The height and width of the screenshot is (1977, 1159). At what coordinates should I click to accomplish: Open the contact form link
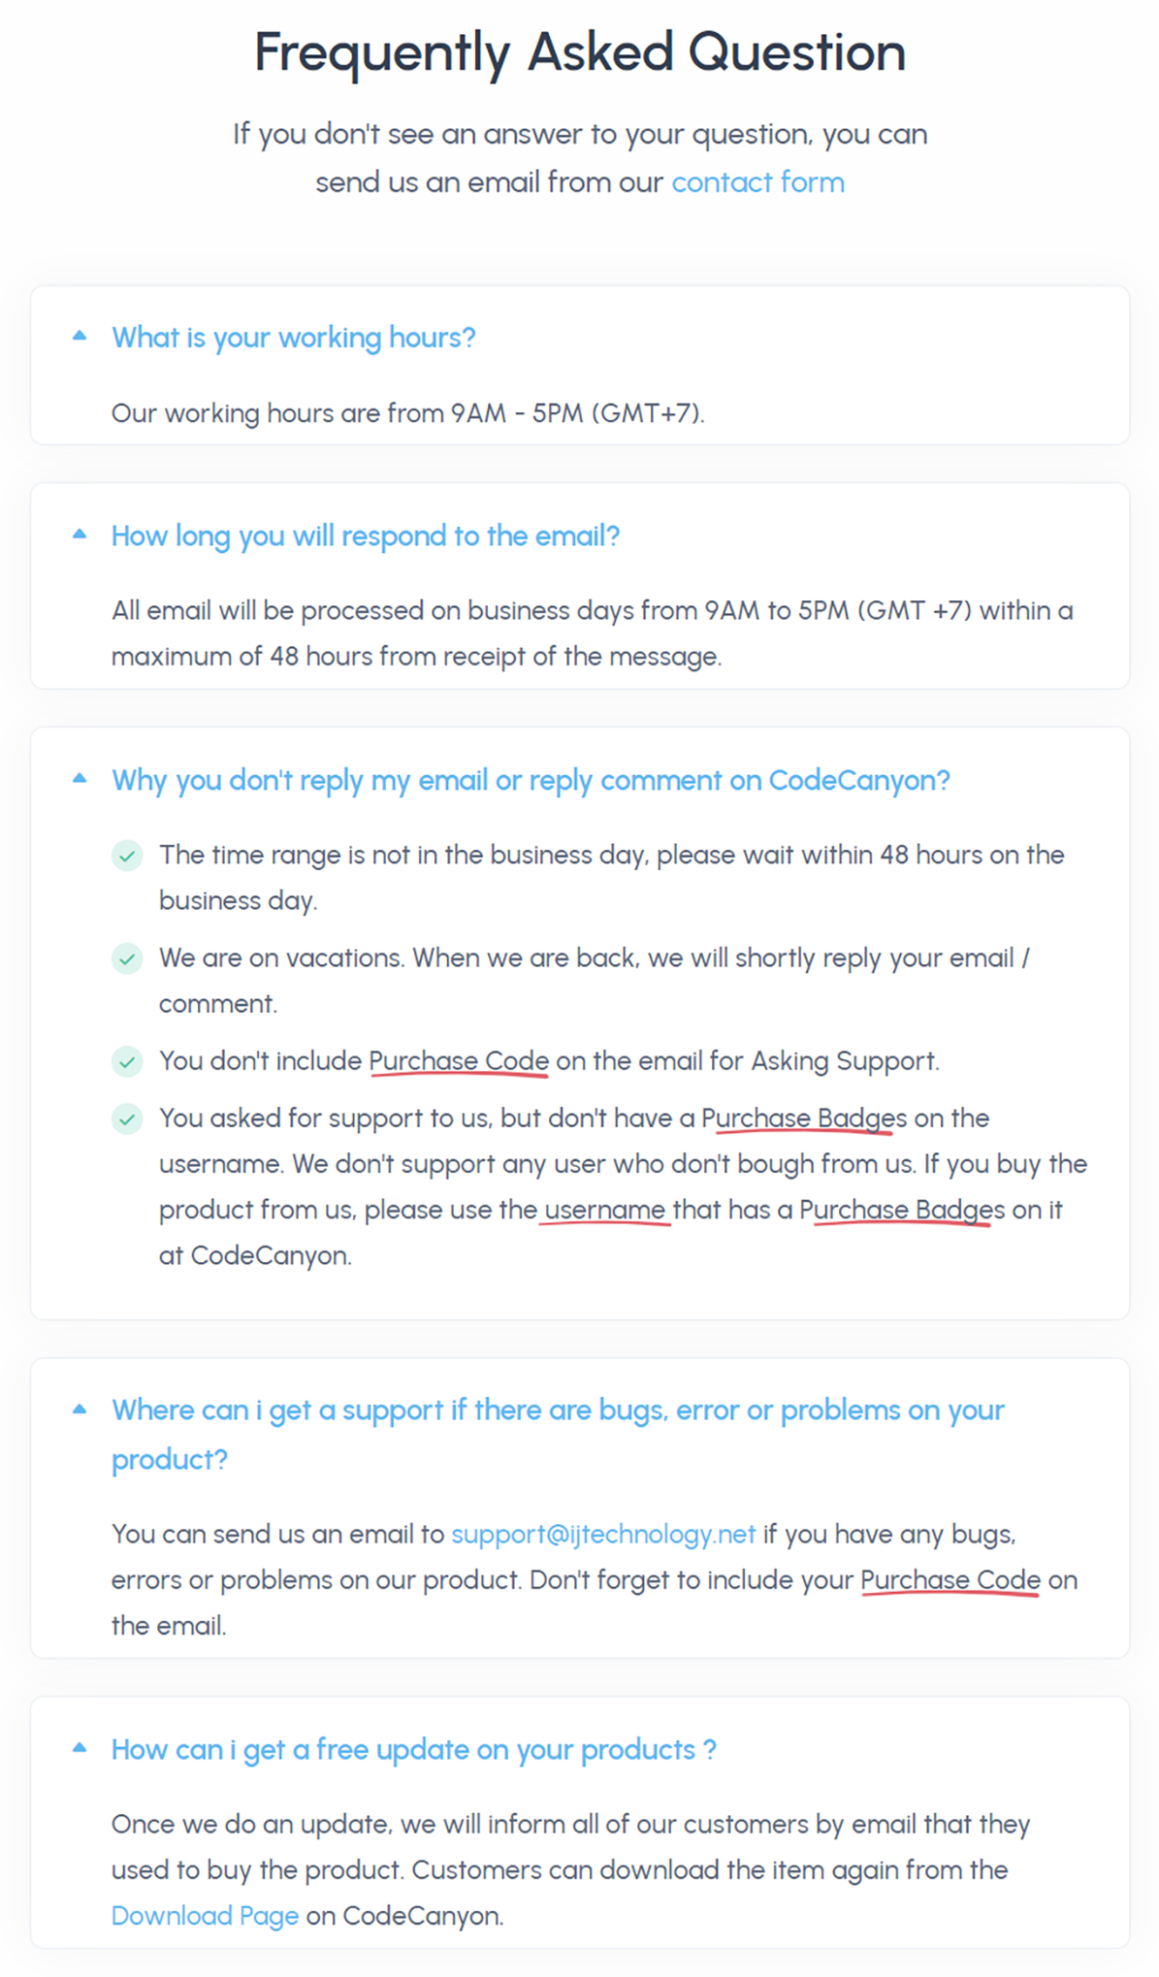[x=757, y=182]
